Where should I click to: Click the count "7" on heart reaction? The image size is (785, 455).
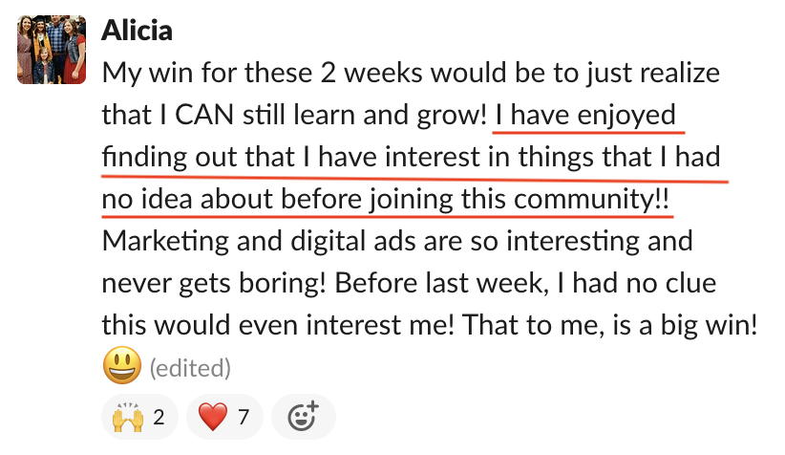pyautogui.click(x=244, y=417)
